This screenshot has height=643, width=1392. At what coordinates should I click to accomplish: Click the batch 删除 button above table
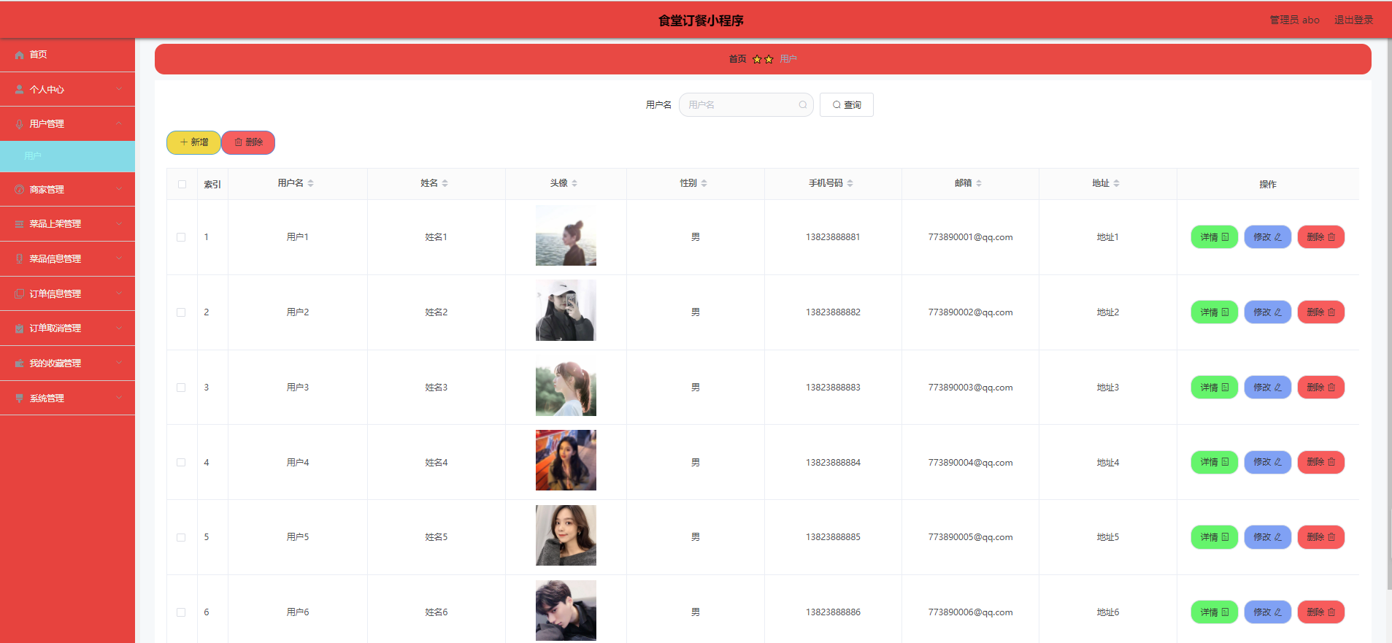pos(248,142)
